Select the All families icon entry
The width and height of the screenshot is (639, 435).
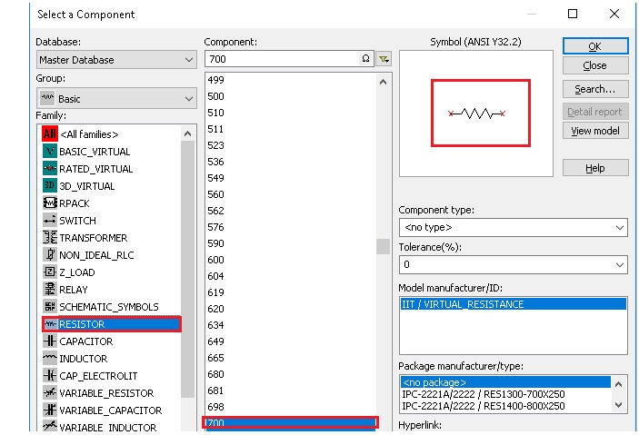click(50, 134)
